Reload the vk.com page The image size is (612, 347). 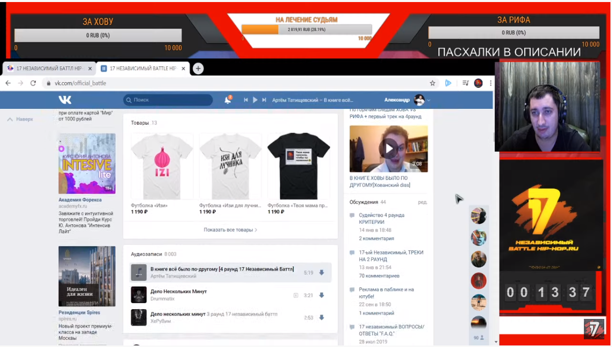[33, 83]
